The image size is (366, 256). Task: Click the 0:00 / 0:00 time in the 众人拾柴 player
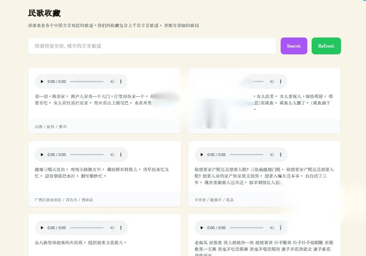click(57, 228)
